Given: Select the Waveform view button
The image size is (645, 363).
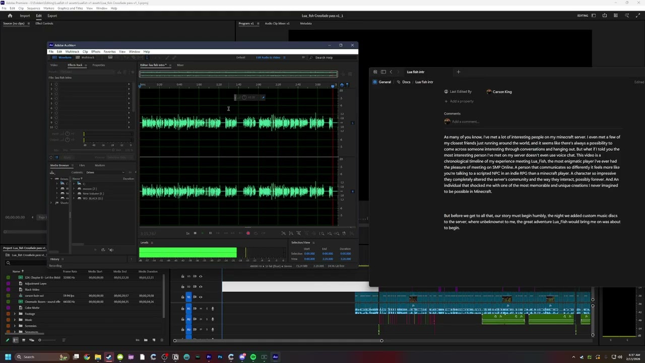Looking at the screenshot, I should point(63,57).
